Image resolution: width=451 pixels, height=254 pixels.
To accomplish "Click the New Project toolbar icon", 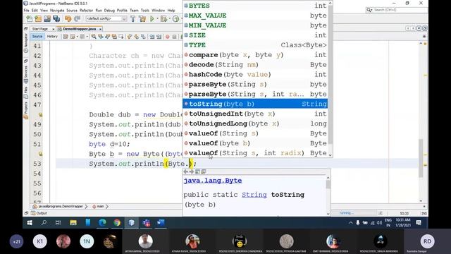I will pos(38,19).
